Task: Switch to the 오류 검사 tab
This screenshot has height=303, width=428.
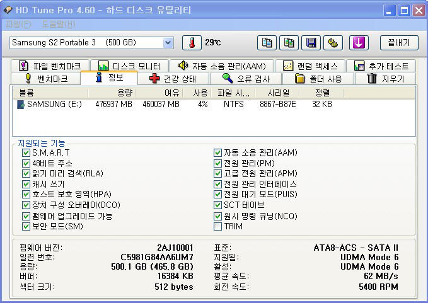Action: pyautogui.click(x=246, y=79)
